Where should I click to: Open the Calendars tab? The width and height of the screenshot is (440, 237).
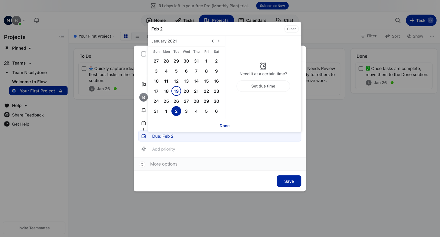click(252, 20)
